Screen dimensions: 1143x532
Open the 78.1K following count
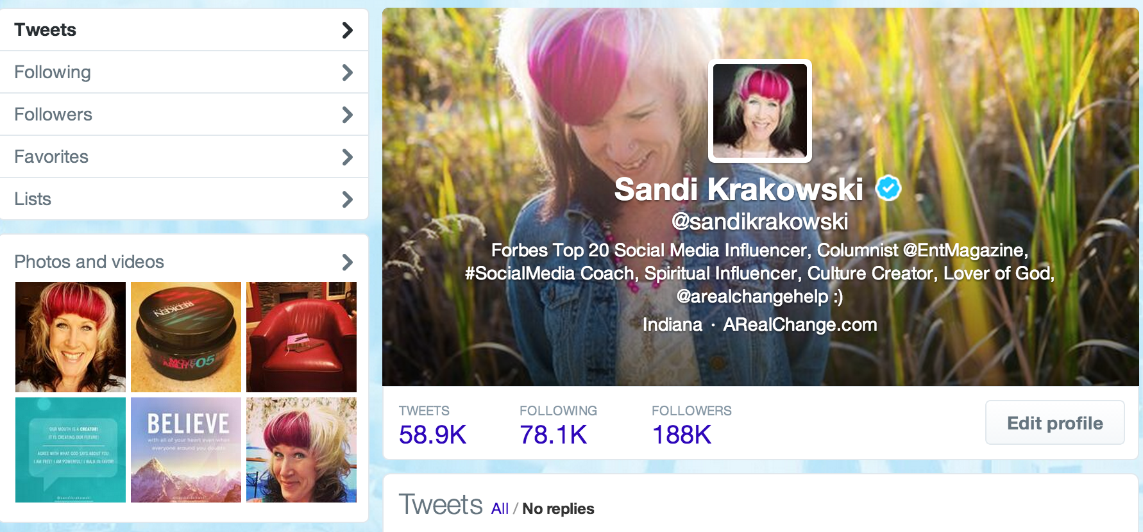(553, 435)
